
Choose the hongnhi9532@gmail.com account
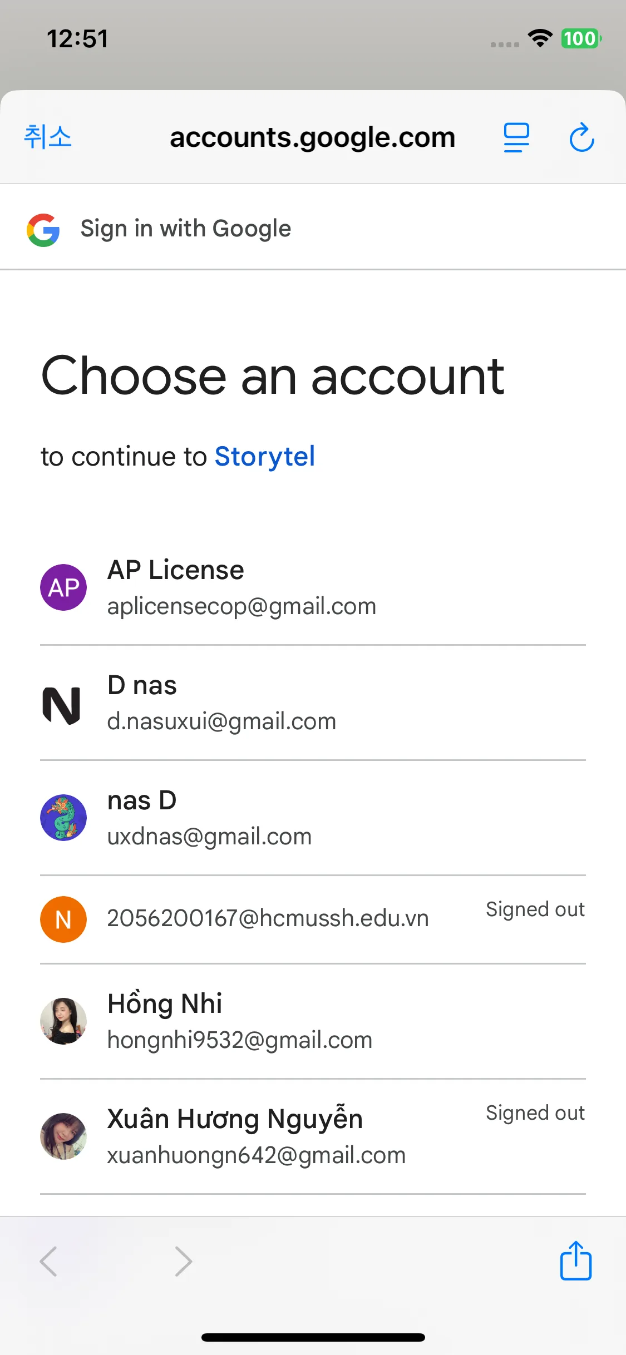click(240, 1040)
